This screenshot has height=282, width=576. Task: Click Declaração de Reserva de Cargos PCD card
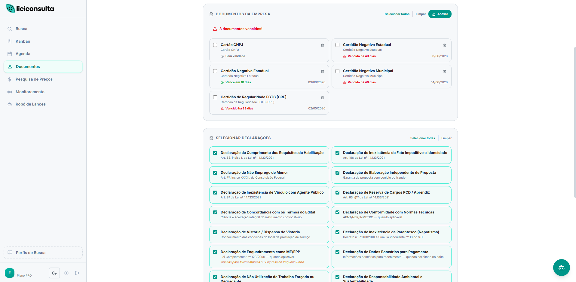tap(391, 195)
